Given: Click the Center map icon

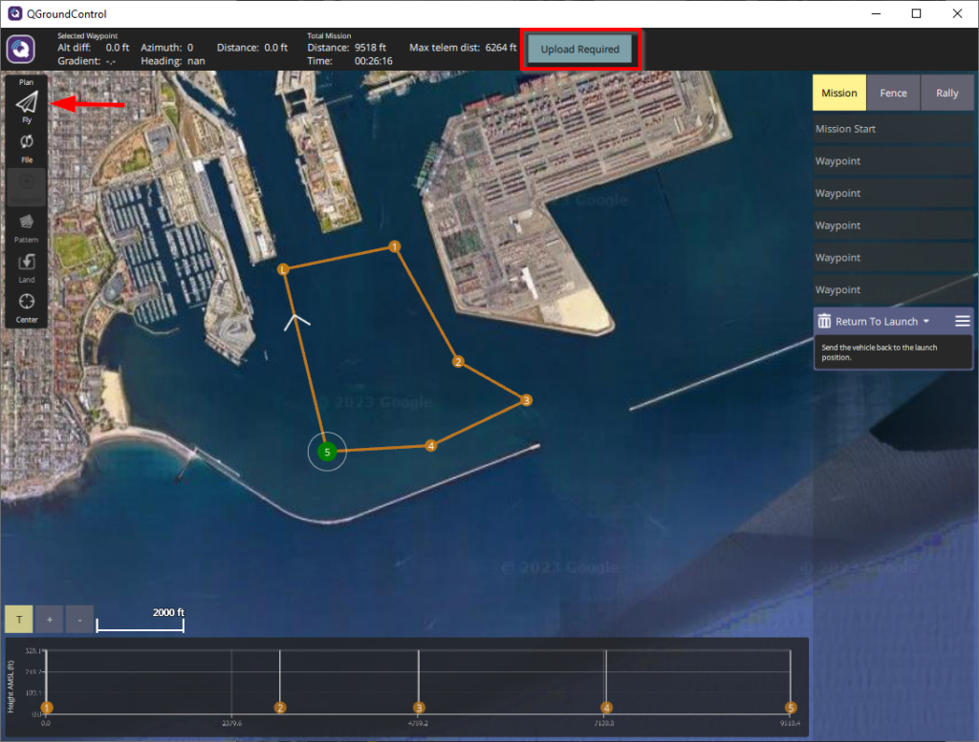Looking at the screenshot, I should [x=27, y=303].
